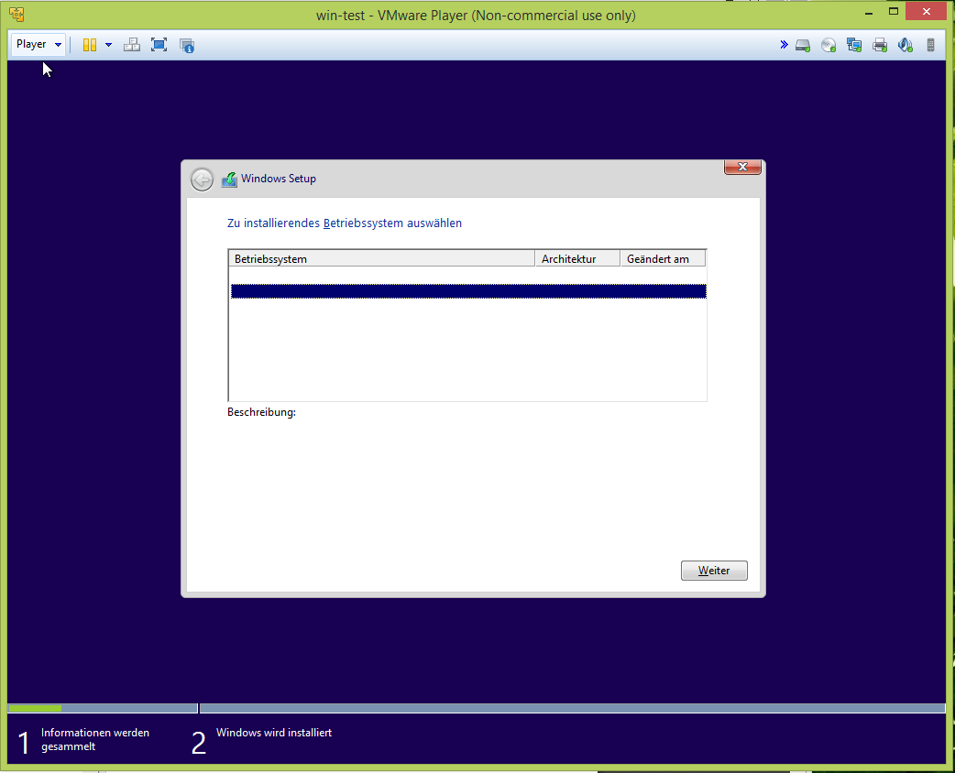Click the printer device icon
The width and height of the screenshot is (955, 773).
tap(880, 45)
